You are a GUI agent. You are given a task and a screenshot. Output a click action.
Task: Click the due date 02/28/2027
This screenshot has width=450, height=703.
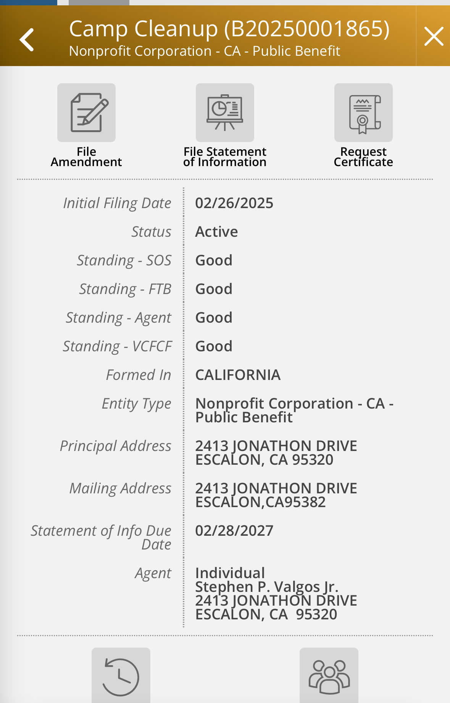[x=234, y=531]
